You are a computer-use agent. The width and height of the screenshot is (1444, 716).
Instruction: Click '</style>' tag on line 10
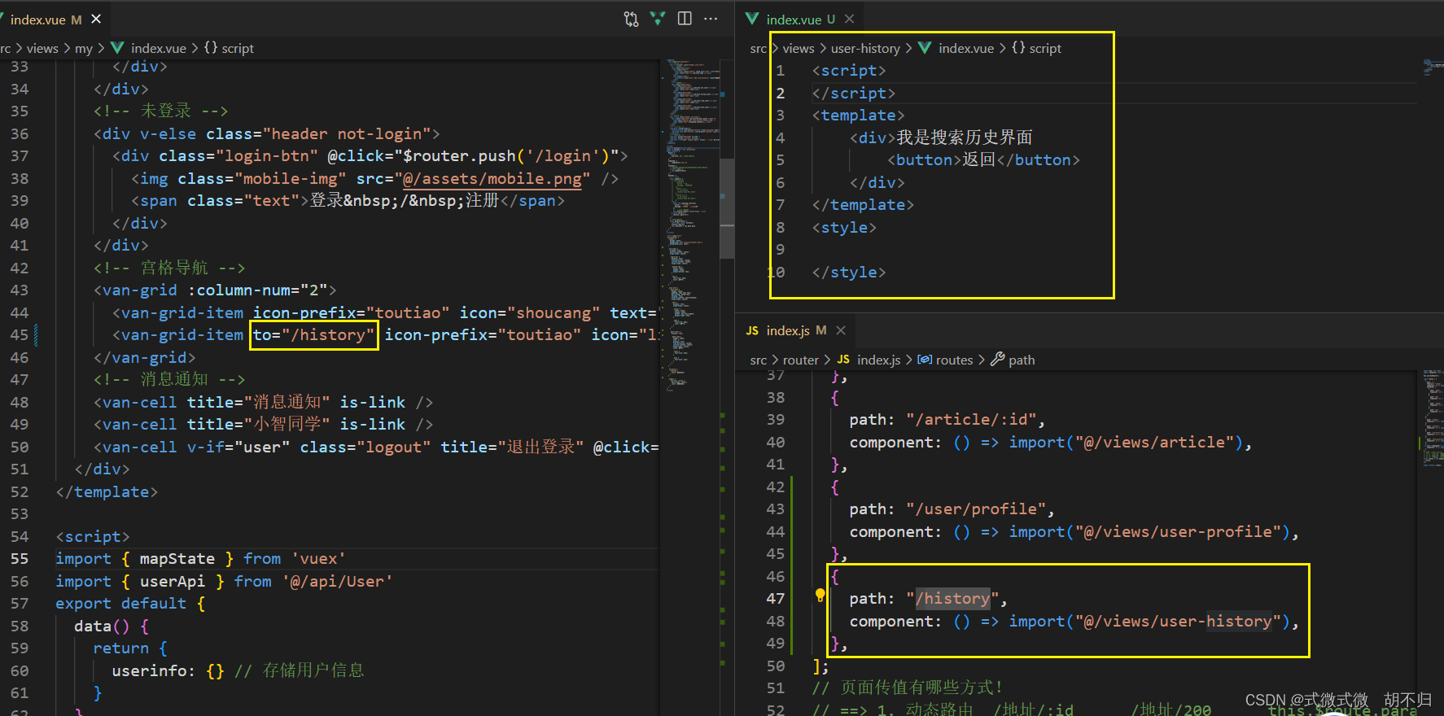tap(849, 272)
